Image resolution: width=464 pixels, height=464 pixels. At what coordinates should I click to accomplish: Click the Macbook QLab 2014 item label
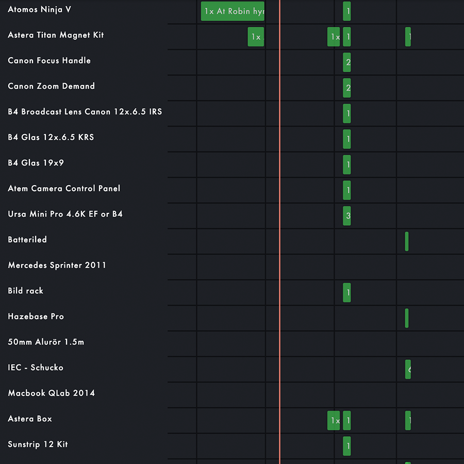pos(52,393)
